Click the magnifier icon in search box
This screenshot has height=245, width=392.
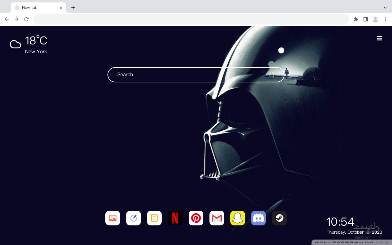click(271, 75)
